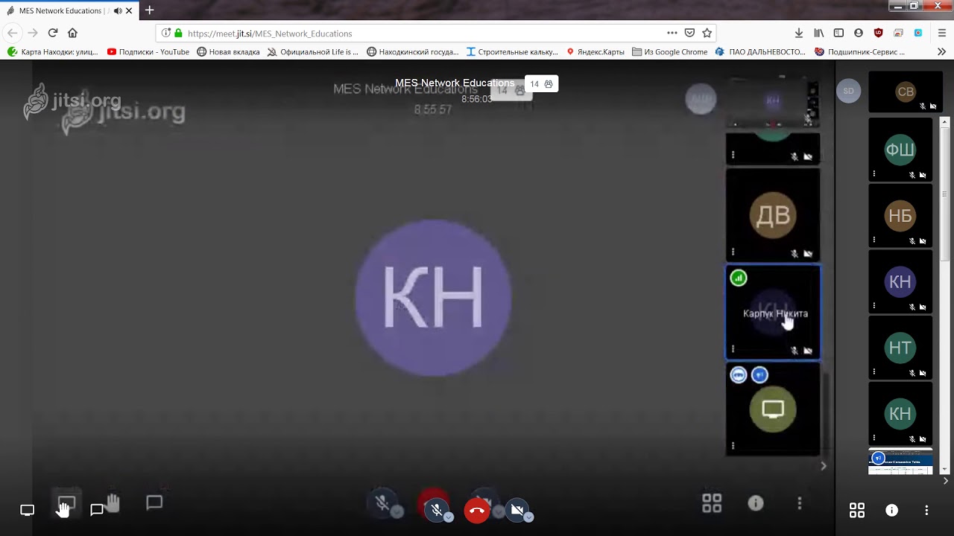Open the Firefox hamburger menu
954x536 pixels.
coord(942,33)
